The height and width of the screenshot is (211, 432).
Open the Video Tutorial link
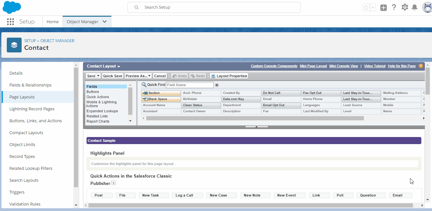(x=375, y=66)
